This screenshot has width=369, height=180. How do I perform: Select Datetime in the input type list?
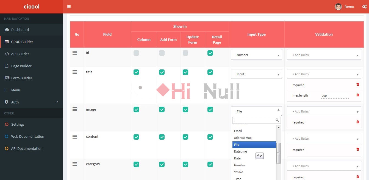click(254, 151)
